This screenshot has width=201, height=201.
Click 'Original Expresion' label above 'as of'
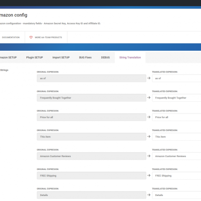pos(48,72)
